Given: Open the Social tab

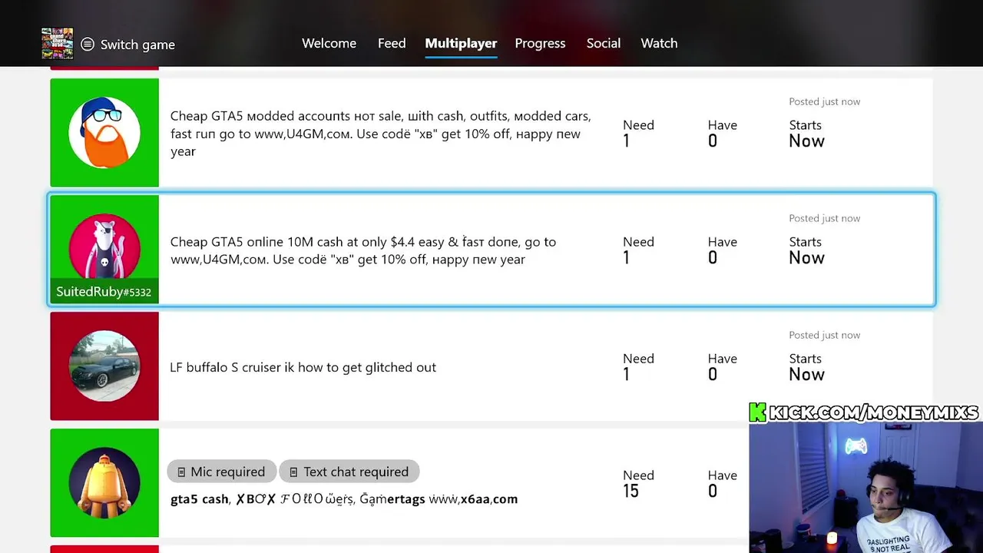Looking at the screenshot, I should pos(604,43).
